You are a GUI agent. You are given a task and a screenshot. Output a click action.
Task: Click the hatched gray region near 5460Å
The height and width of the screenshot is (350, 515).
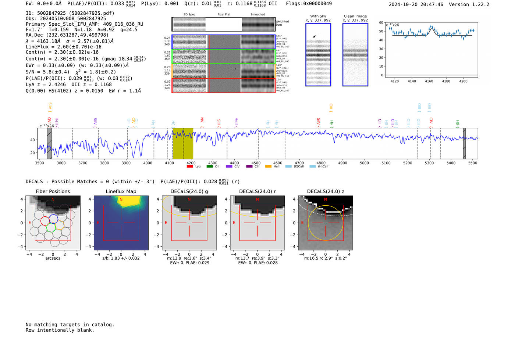[464, 143]
